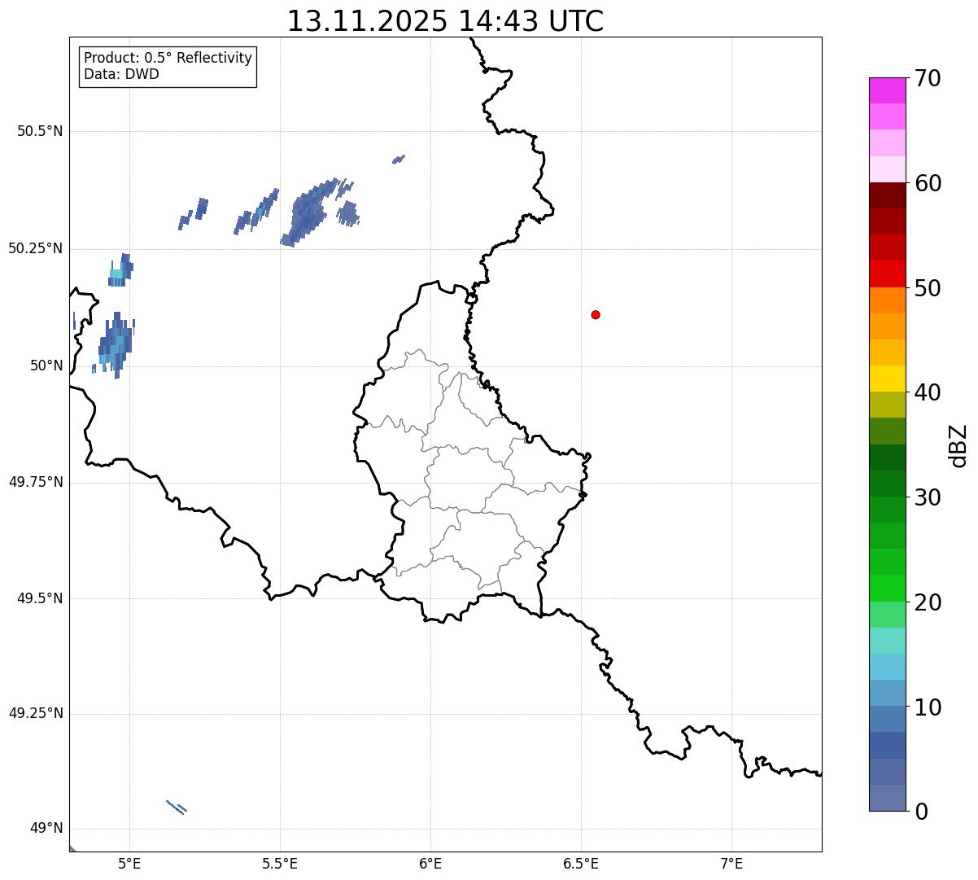Click the longitude label "5°E"

129,863
